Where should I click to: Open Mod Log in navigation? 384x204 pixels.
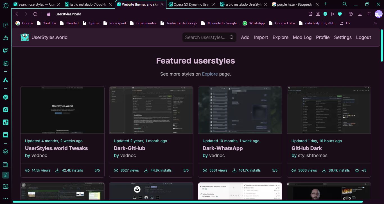click(302, 37)
